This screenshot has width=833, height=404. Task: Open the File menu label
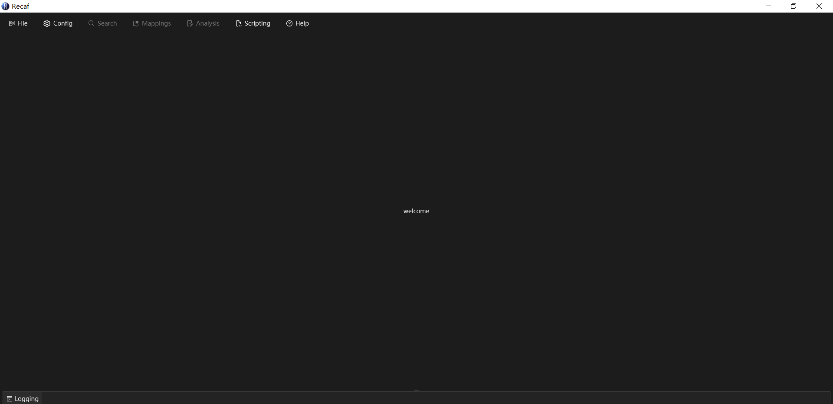pyautogui.click(x=23, y=23)
